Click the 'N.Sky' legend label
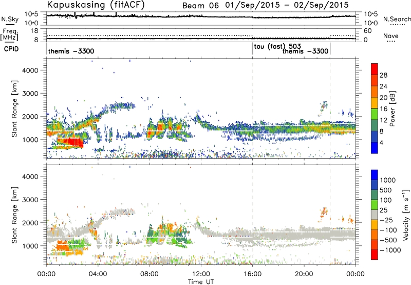This screenshot has width=411, height=285. tap(10, 19)
